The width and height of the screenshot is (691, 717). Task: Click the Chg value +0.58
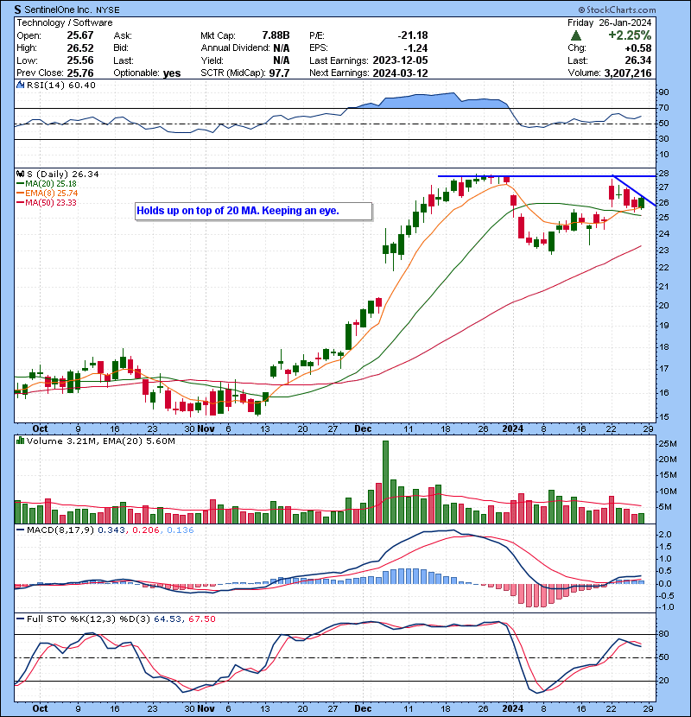638,48
